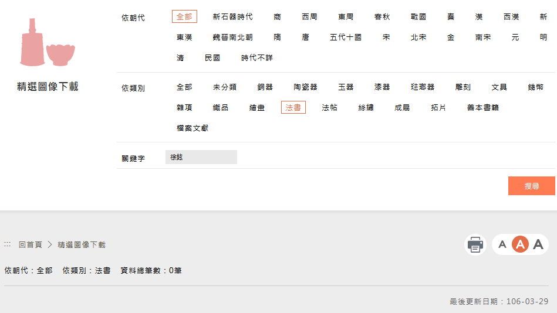The height and width of the screenshot is (313, 557).
Task: Select category 琺瑯器
Action: pyautogui.click(x=423, y=87)
